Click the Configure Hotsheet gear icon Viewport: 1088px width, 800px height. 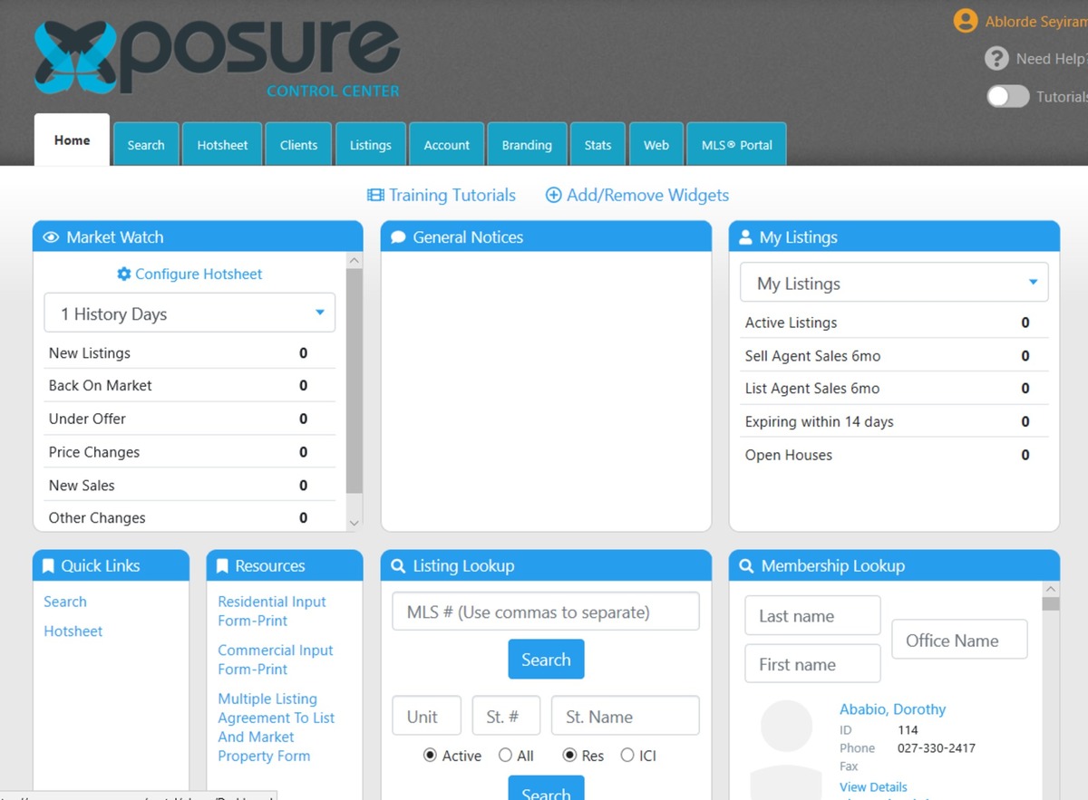[124, 275]
